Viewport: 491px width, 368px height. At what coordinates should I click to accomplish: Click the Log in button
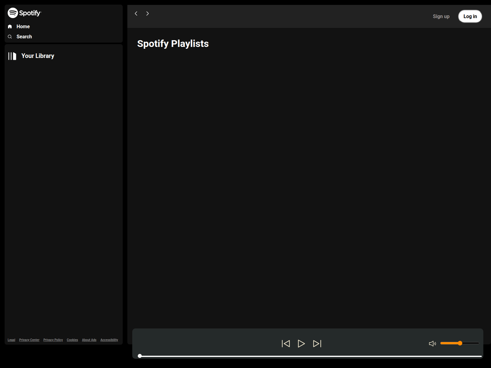pos(470,17)
